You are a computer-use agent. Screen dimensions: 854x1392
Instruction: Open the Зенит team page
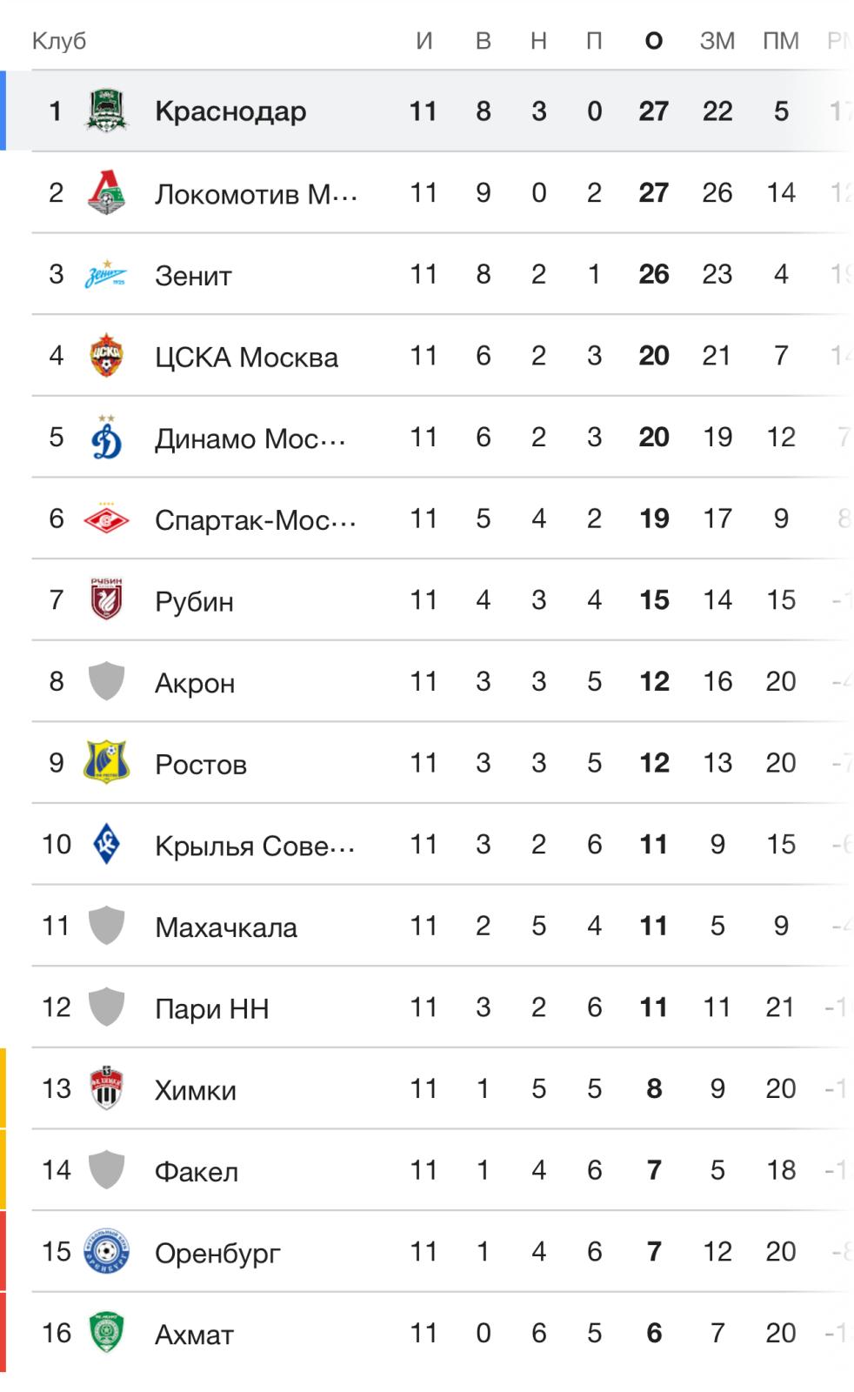(193, 275)
